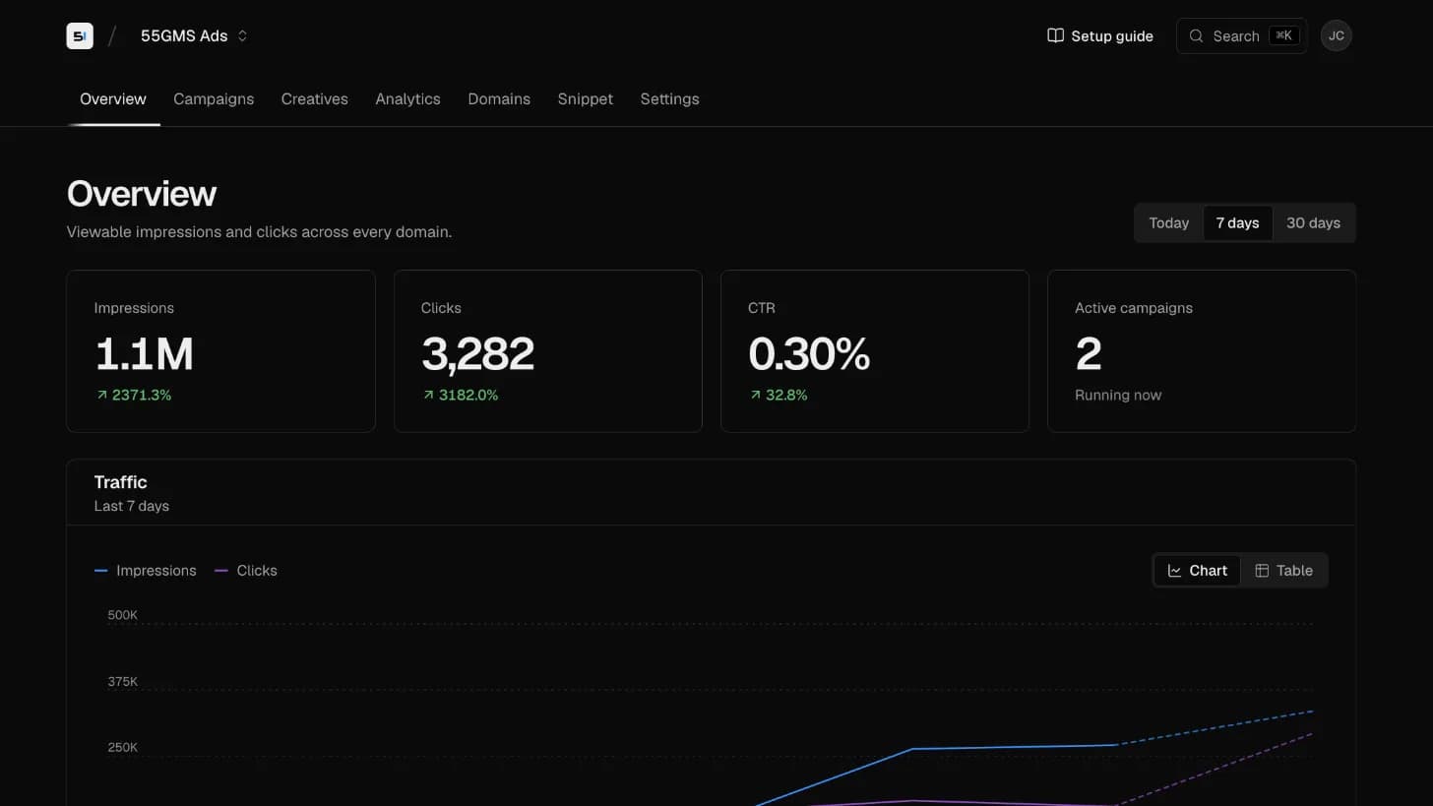1433x806 pixels.
Task: Click the Running now label
Action: 1118,395
